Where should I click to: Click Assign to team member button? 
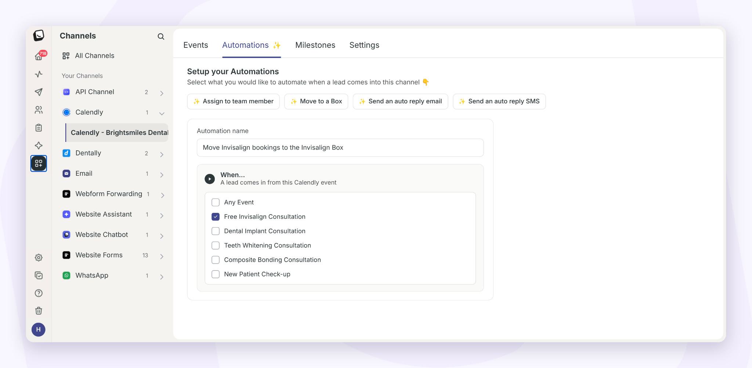pos(234,101)
